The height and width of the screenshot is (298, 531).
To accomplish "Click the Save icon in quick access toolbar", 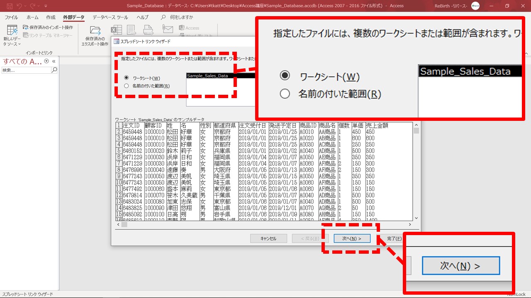I will pyautogui.click(x=10, y=6).
